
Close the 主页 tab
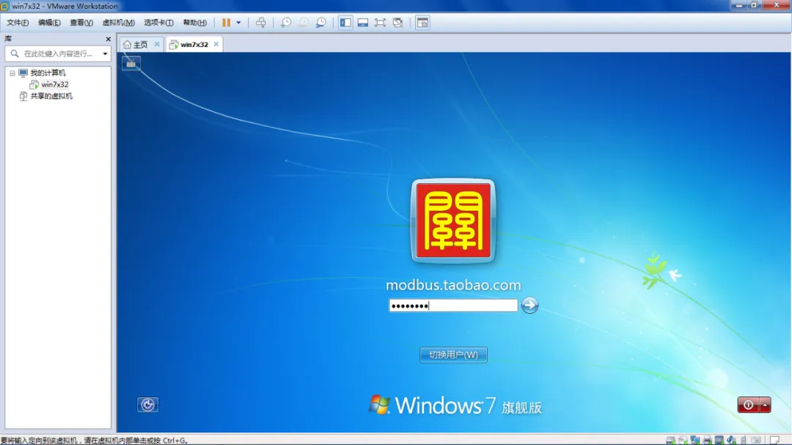click(x=157, y=44)
